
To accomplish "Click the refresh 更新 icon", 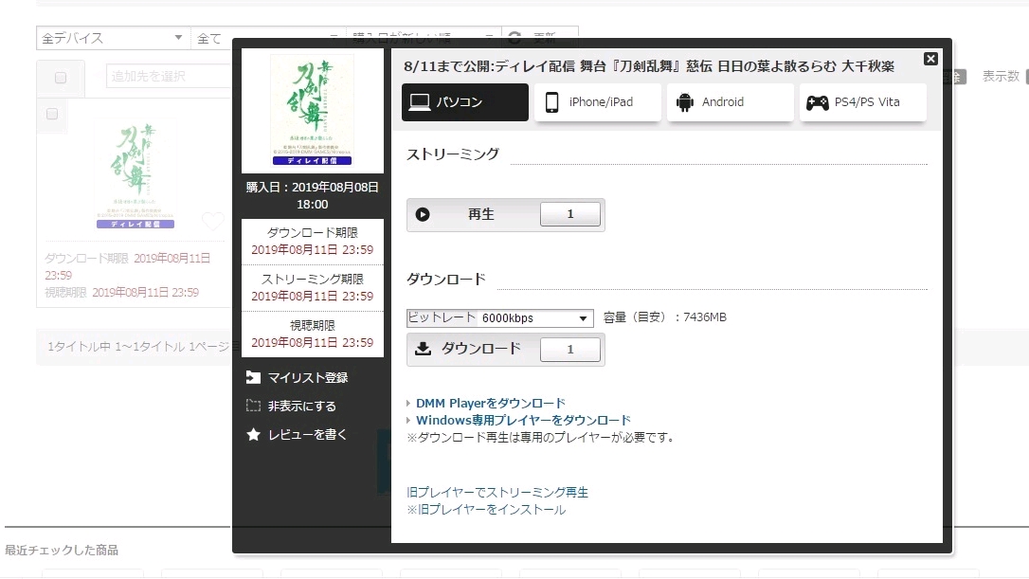I will (x=515, y=37).
